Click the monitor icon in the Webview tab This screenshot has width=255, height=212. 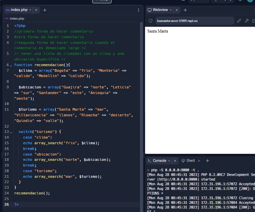pyautogui.click(x=149, y=10)
